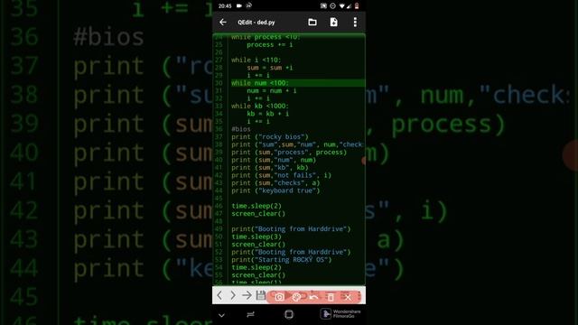Screen dimensions: 578x325
Task: Click line 'print ("rocky bios")'
Action: coord(270,136)
